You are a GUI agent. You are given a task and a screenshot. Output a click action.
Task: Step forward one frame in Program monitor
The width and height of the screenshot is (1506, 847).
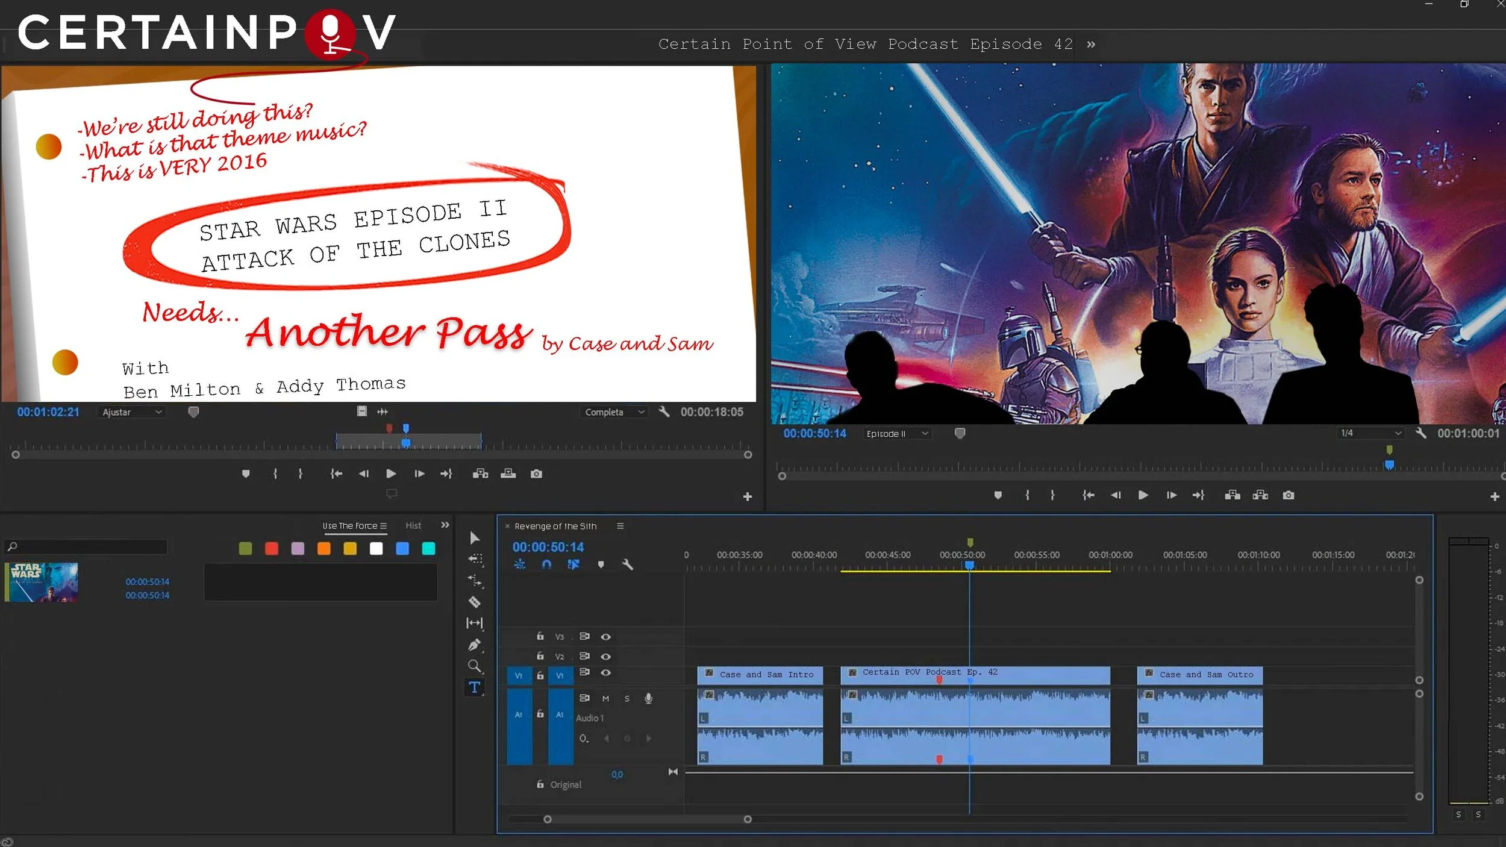[1171, 495]
